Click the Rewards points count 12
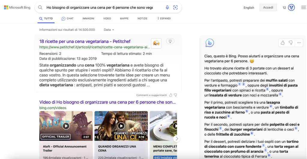This screenshot has width=307, height=159. coord(284,7)
